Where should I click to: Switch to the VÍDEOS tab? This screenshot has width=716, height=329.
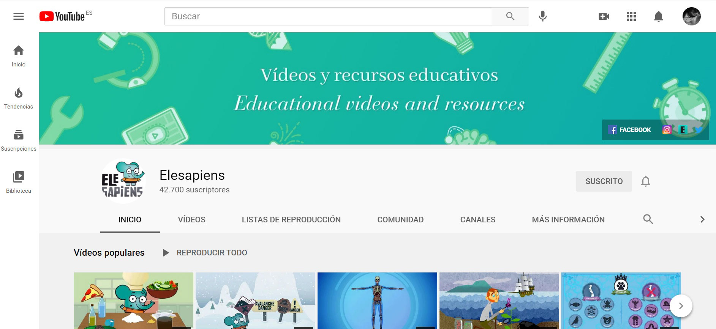[x=192, y=220]
